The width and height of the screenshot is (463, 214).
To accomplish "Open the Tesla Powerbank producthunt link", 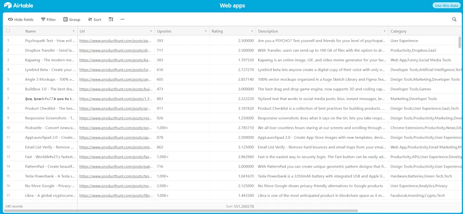I will (115, 176).
